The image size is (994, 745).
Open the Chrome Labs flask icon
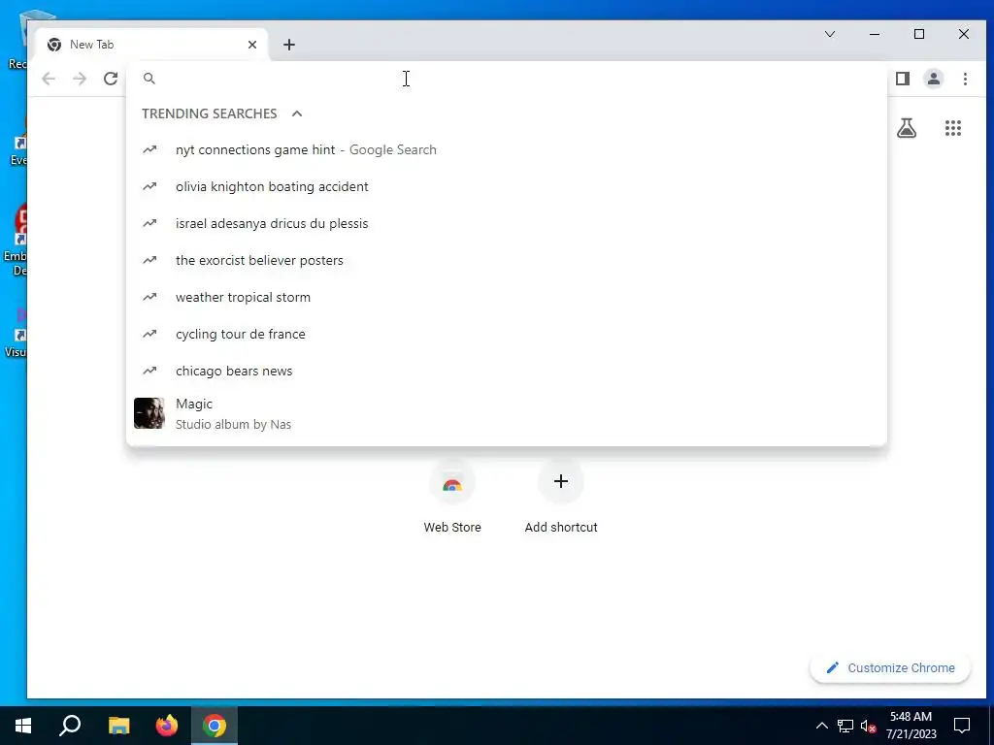tap(907, 128)
